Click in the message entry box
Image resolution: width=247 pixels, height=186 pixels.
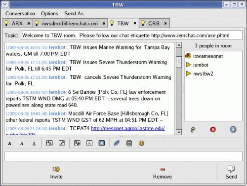click(x=123, y=156)
